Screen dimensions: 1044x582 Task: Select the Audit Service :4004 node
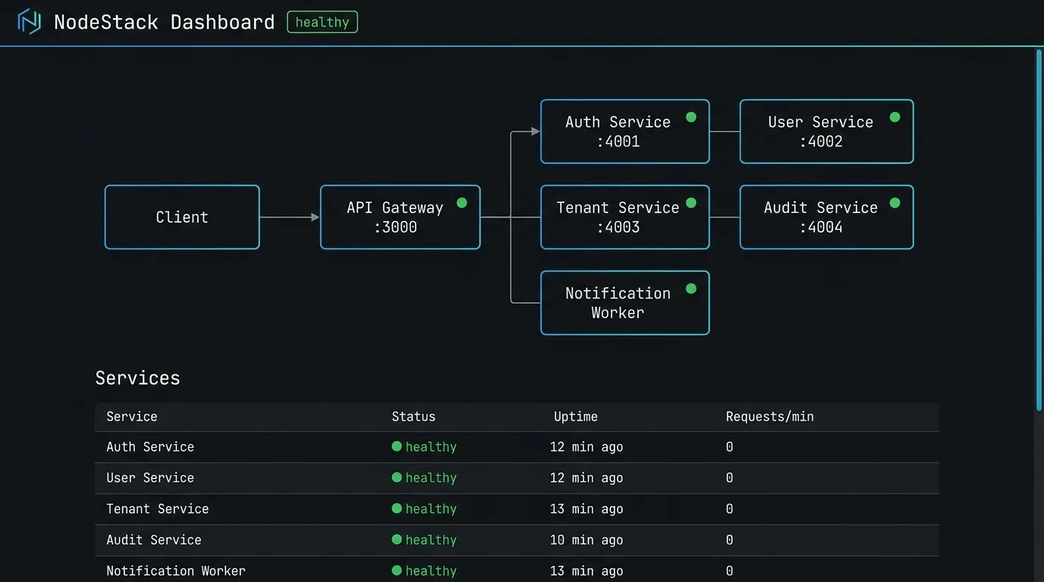tap(827, 217)
